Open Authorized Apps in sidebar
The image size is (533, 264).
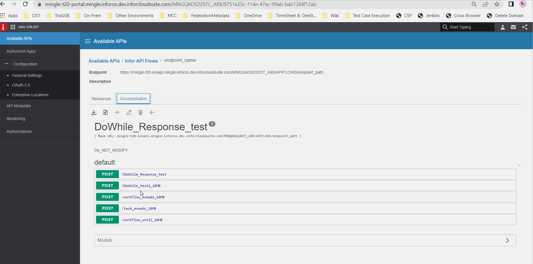tap(40, 51)
